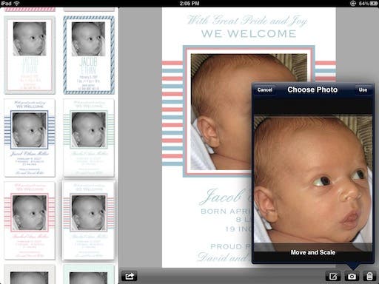
Task: Tap the 2:06 PM clock in status bar
Action: point(189,3)
